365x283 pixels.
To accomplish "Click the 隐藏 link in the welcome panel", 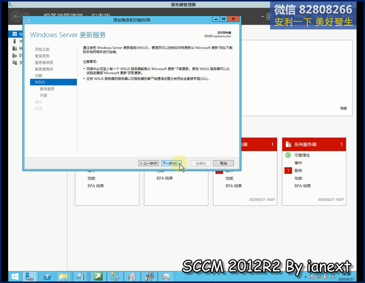I will pos(344,108).
